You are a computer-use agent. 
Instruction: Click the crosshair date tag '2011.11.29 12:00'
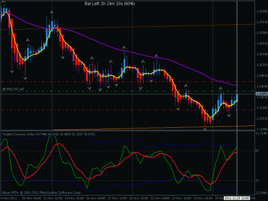click(x=237, y=198)
